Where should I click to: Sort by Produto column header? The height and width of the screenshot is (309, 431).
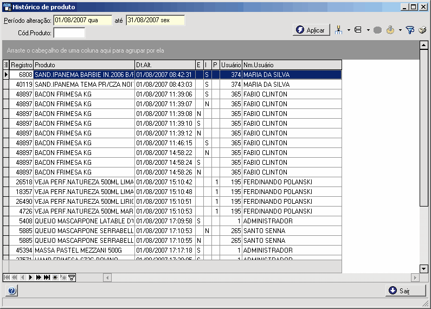(x=84, y=65)
